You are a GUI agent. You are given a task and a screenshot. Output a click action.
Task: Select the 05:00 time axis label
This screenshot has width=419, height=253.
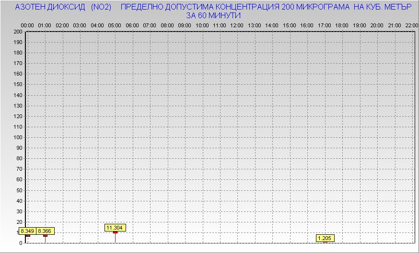tap(115, 25)
